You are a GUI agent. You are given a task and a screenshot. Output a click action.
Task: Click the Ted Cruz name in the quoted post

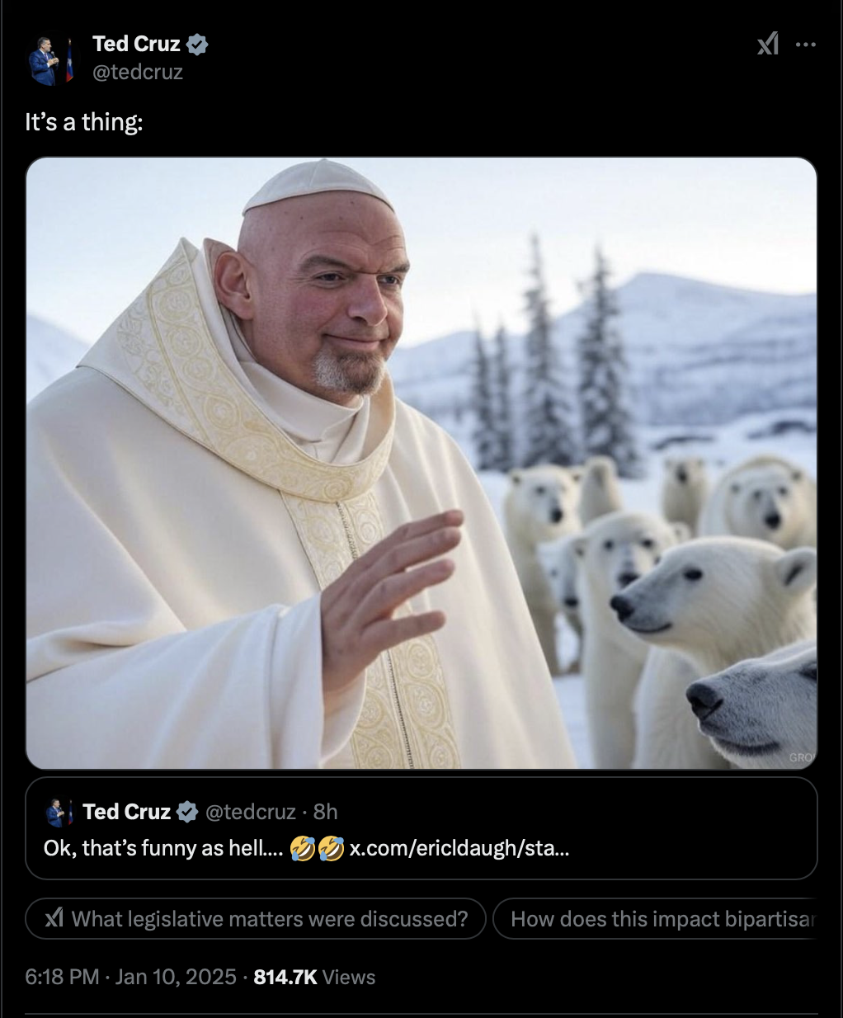[127, 812]
